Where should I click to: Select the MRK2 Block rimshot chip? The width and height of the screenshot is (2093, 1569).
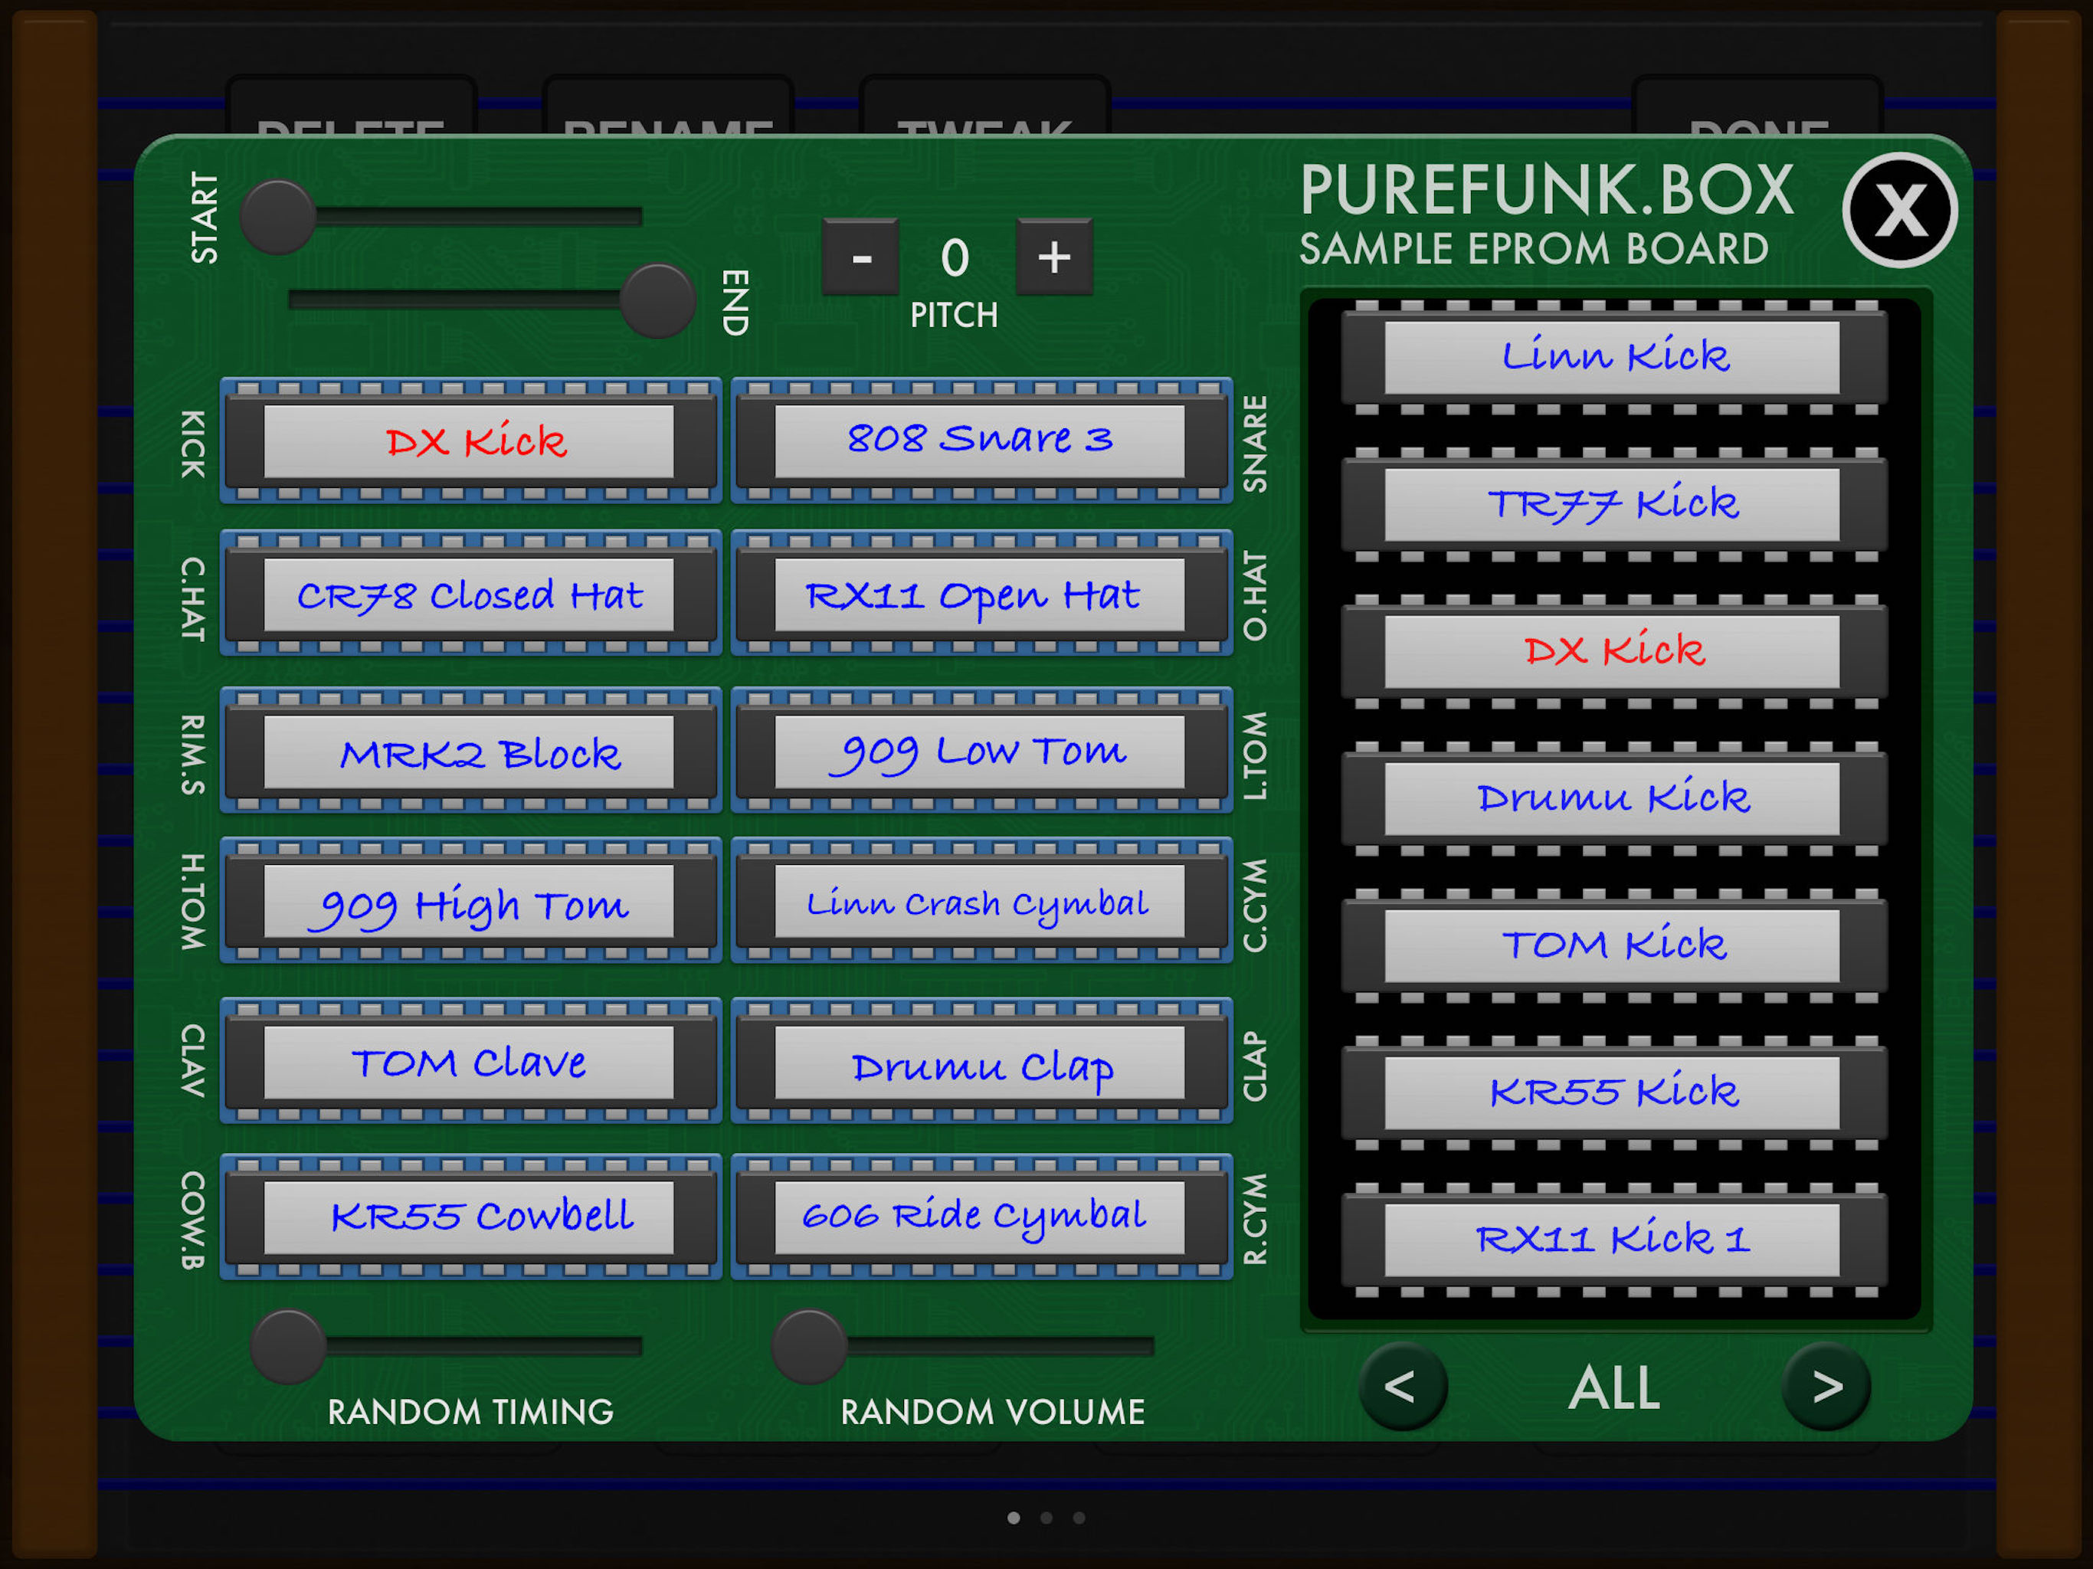(x=470, y=752)
